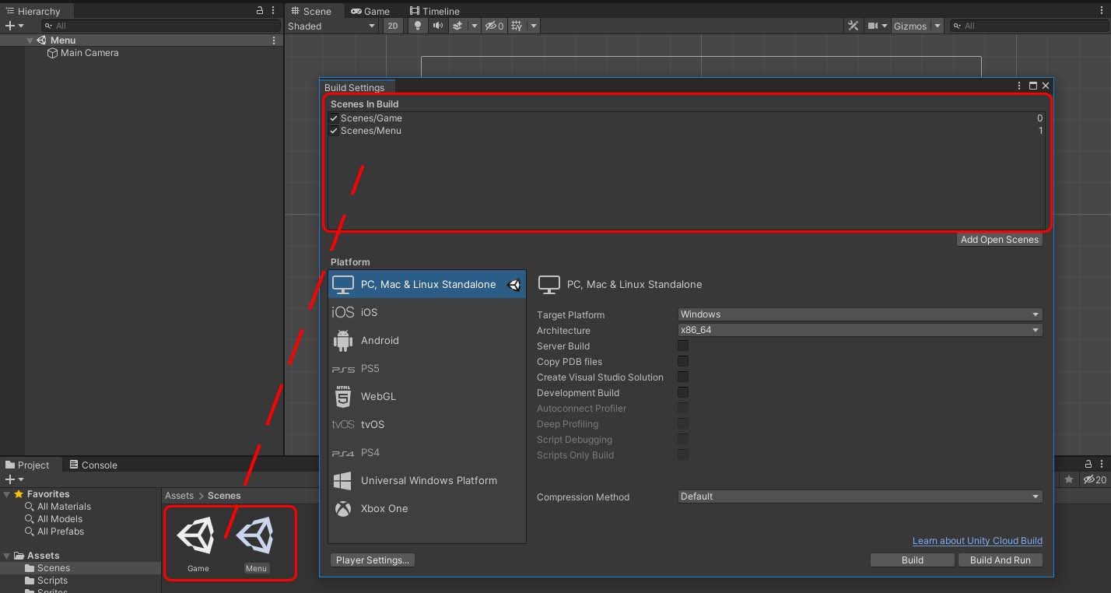Enable Server Build checkbox

click(x=683, y=346)
